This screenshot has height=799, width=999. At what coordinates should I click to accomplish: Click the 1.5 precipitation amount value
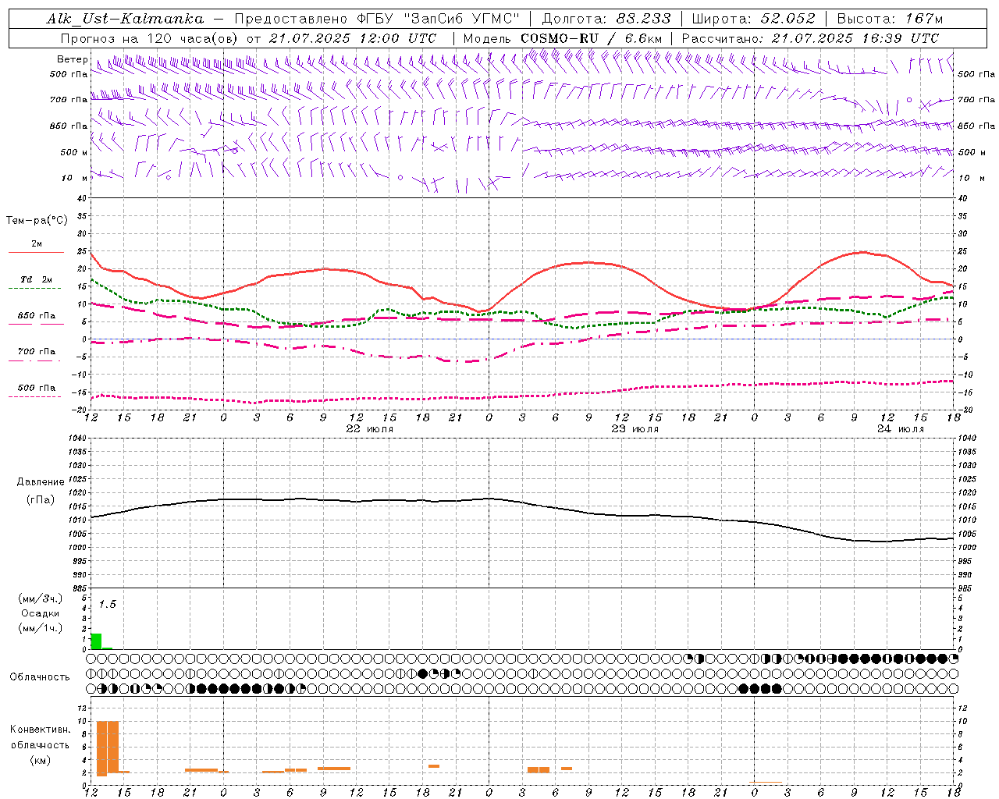(x=107, y=604)
